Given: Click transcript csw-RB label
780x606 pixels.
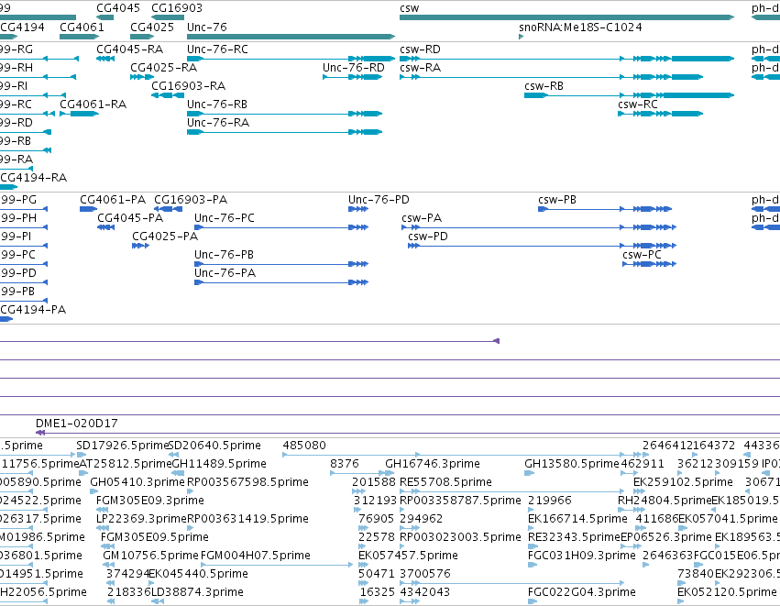Looking at the screenshot, I should click(544, 86).
